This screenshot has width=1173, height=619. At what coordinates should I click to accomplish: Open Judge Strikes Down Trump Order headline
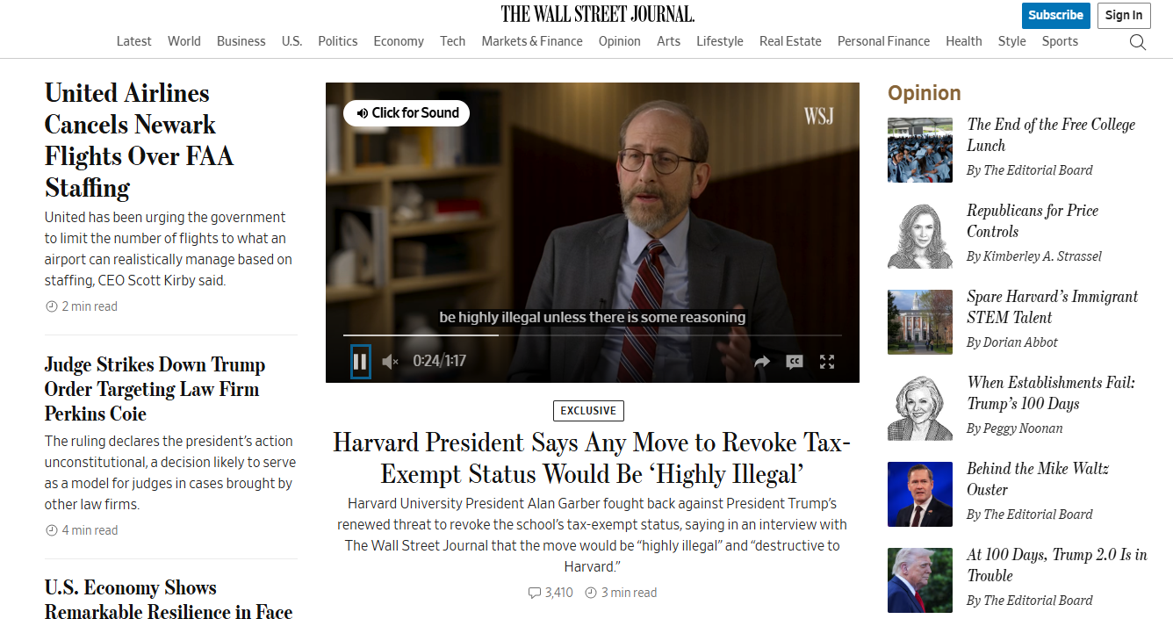155,389
